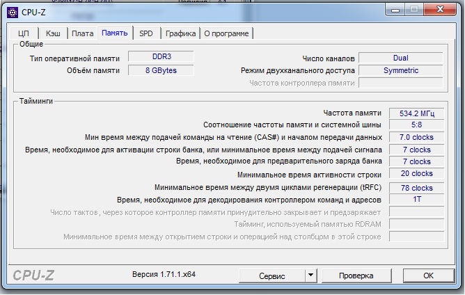Minimize the CPU-Z window
Screen dimensions: 465x295
pos(395,10)
